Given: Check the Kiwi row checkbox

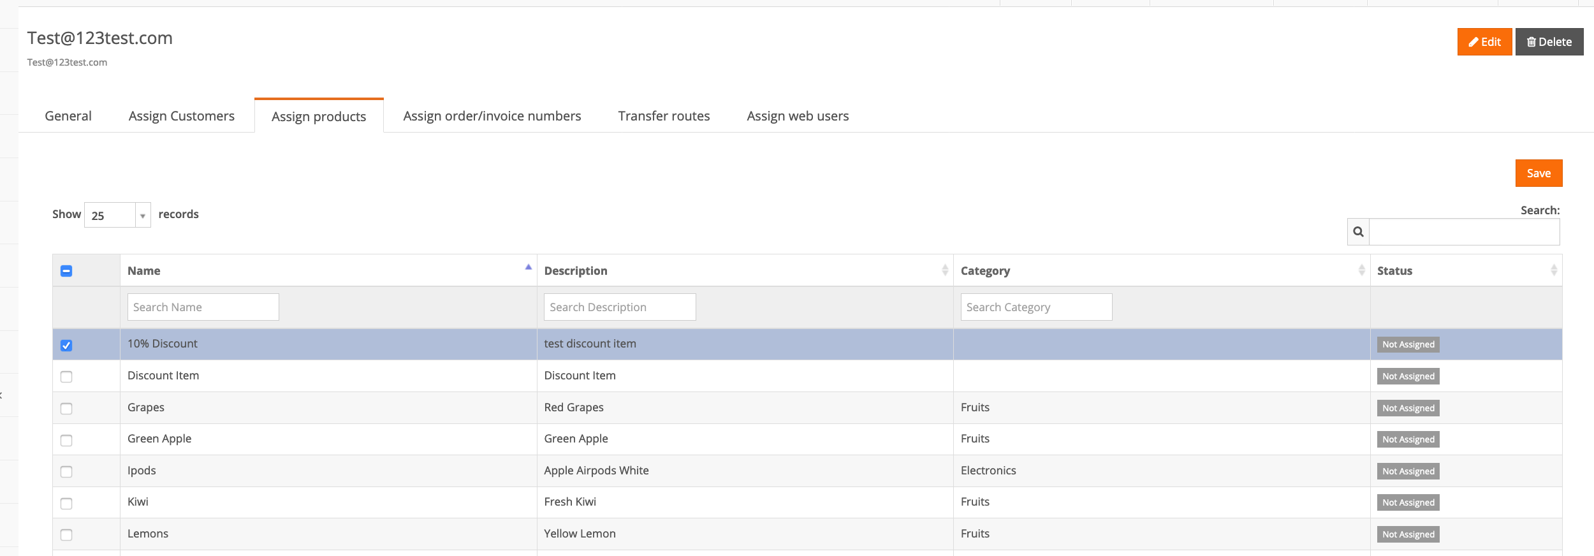Looking at the screenshot, I should tap(66, 503).
